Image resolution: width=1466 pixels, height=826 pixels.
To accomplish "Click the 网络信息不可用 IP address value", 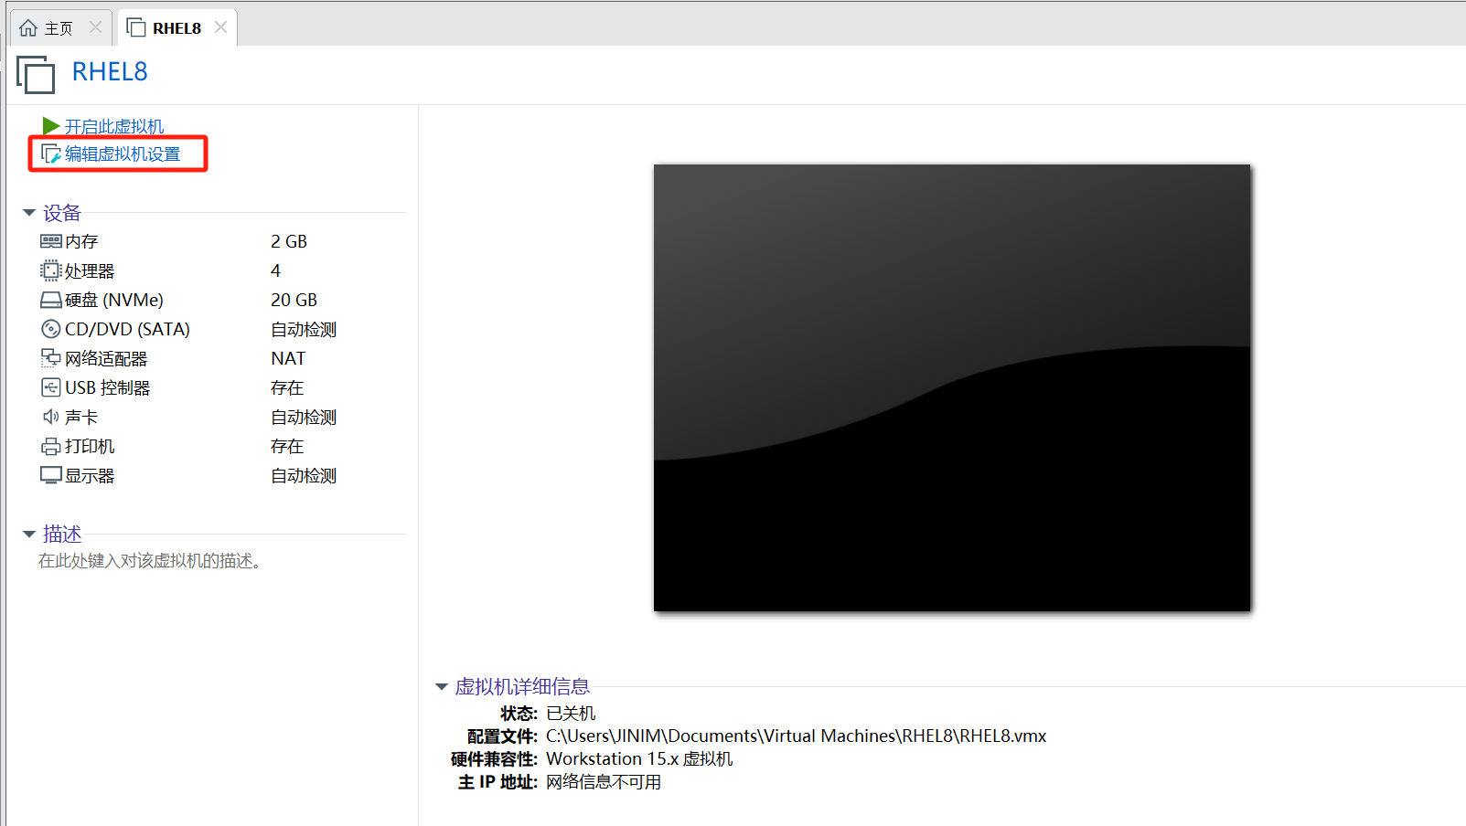I will coord(604,782).
